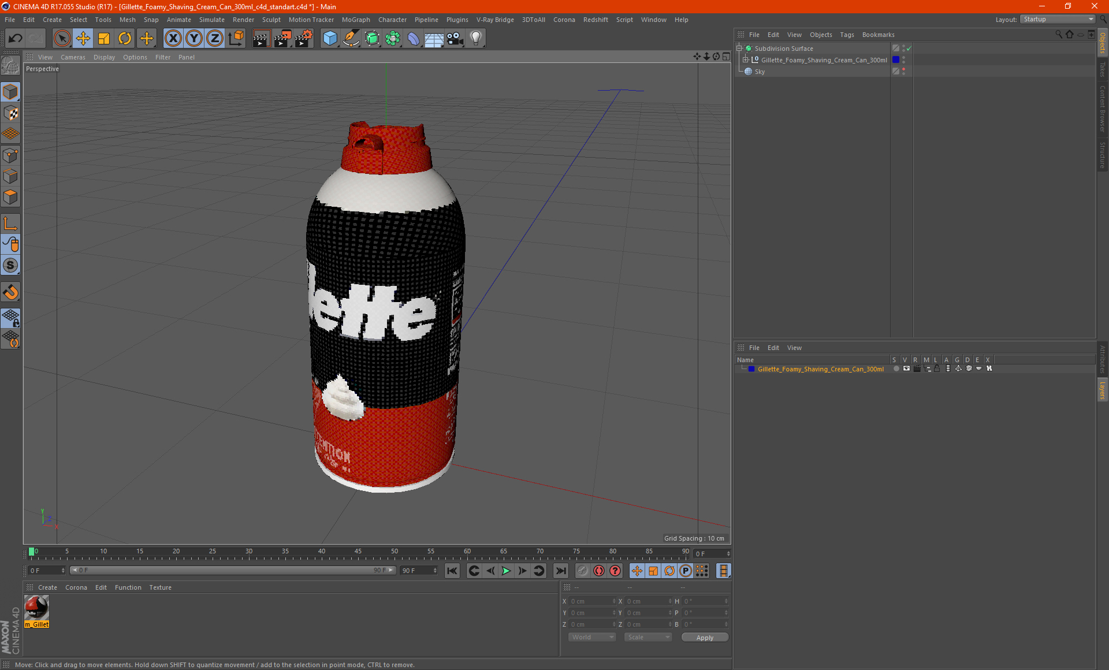This screenshot has width=1109, height=670.
Task: Open viewport Cameras menu
Action: (x=73, y=57)
